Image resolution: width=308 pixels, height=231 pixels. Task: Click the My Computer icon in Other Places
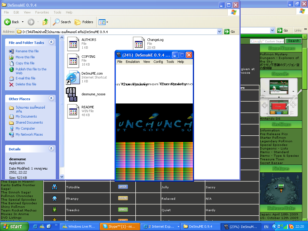(x=11, y=129)
